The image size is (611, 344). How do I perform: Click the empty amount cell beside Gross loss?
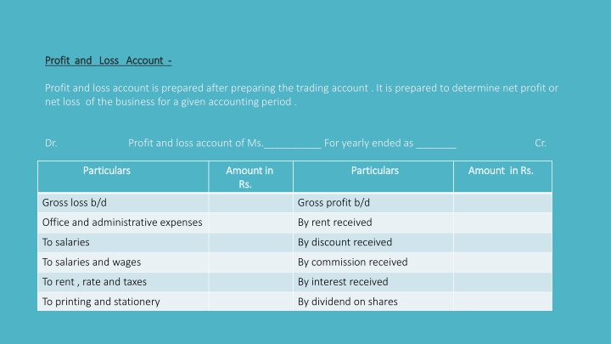click(x=249, y=202)
